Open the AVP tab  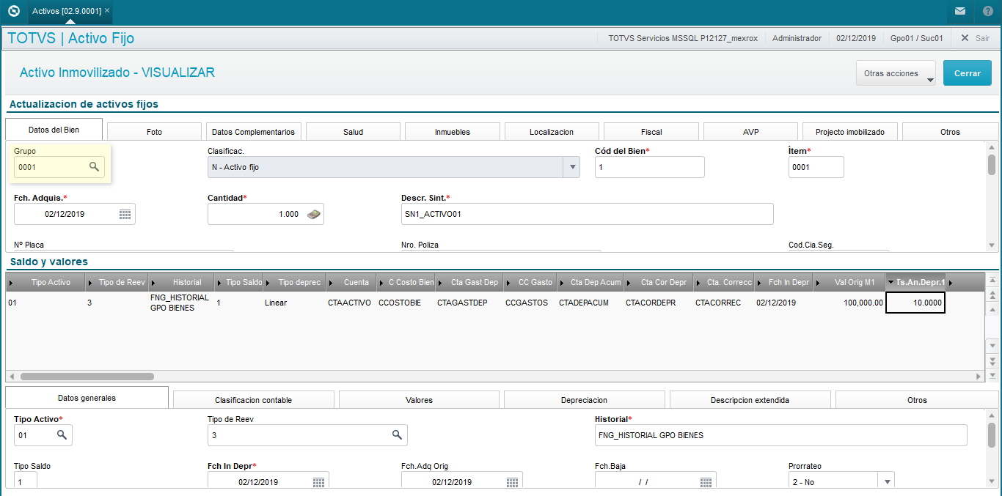pyautogui.click(x=750, y=132)
